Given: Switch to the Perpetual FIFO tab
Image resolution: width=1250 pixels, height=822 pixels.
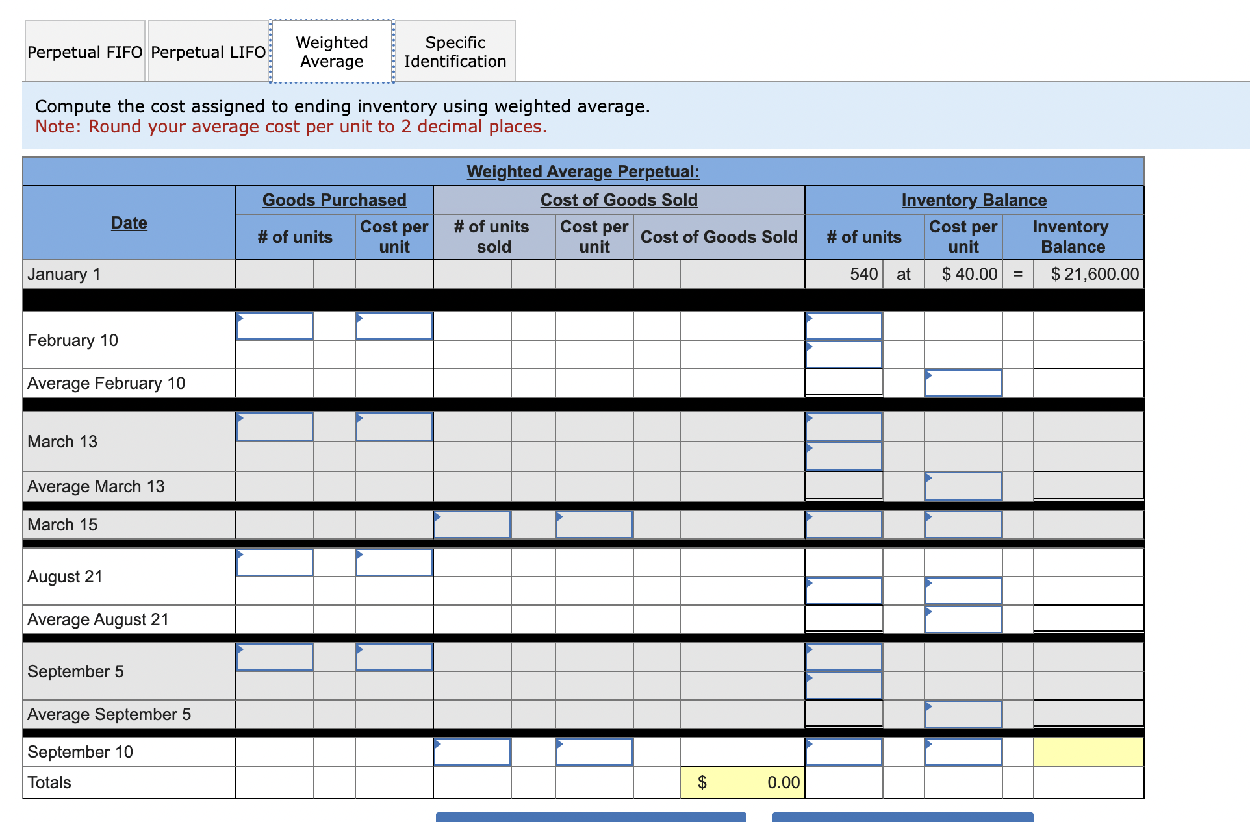Looking at the screenshot, I should 83,51.
